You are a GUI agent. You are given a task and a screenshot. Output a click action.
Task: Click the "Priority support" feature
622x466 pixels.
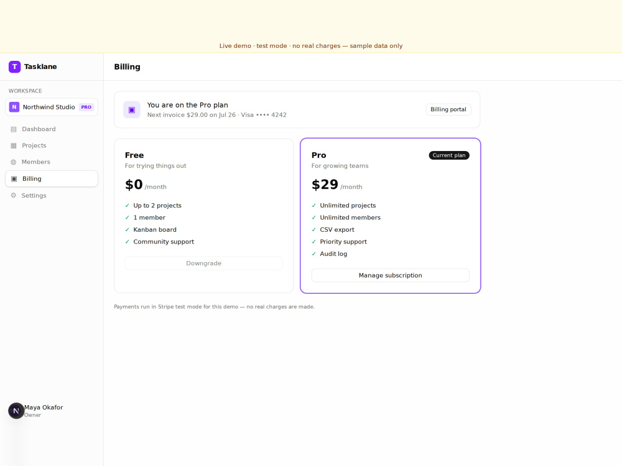click(x=343, y=242)
